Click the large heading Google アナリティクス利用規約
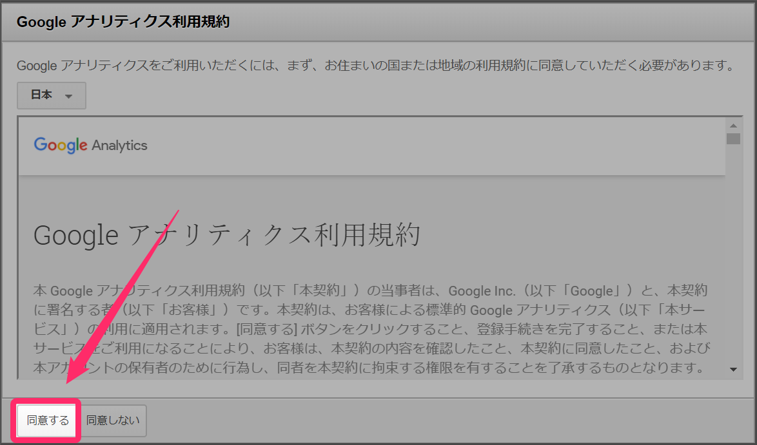Screen dimensions: 757x445 point(227,235)
